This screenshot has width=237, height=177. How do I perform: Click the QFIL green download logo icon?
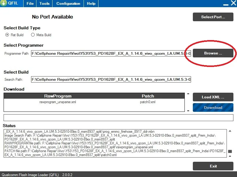4,3
